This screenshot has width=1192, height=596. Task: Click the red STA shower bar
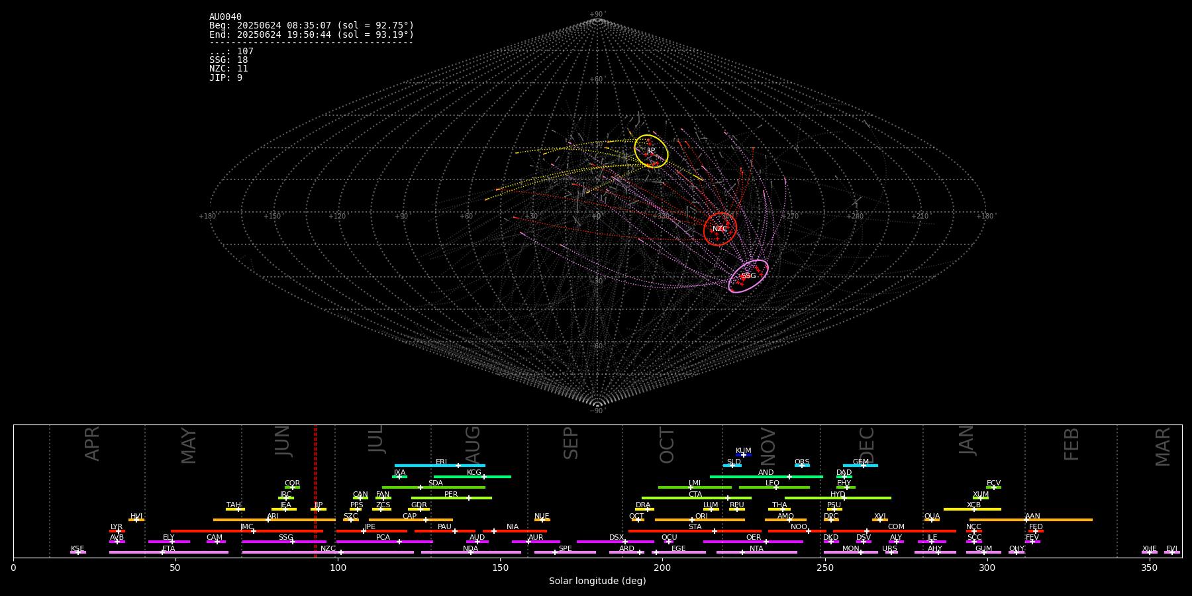[695, 530]
